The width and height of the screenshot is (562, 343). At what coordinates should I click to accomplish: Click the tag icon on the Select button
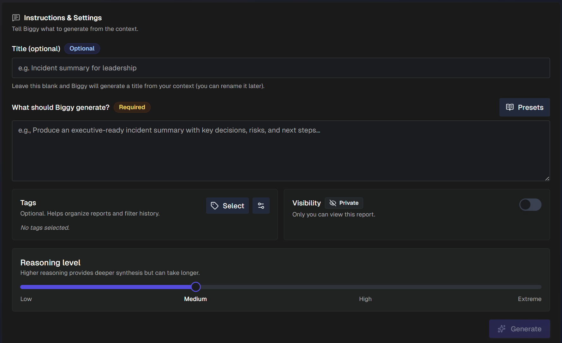(x=215, y=205)
